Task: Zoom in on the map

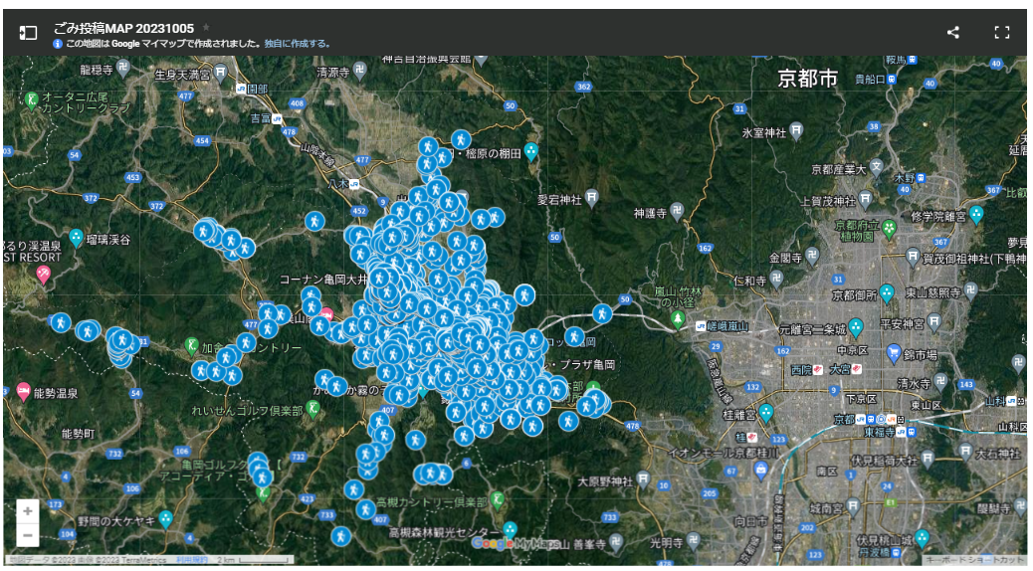Action: [x=28, y=511]
